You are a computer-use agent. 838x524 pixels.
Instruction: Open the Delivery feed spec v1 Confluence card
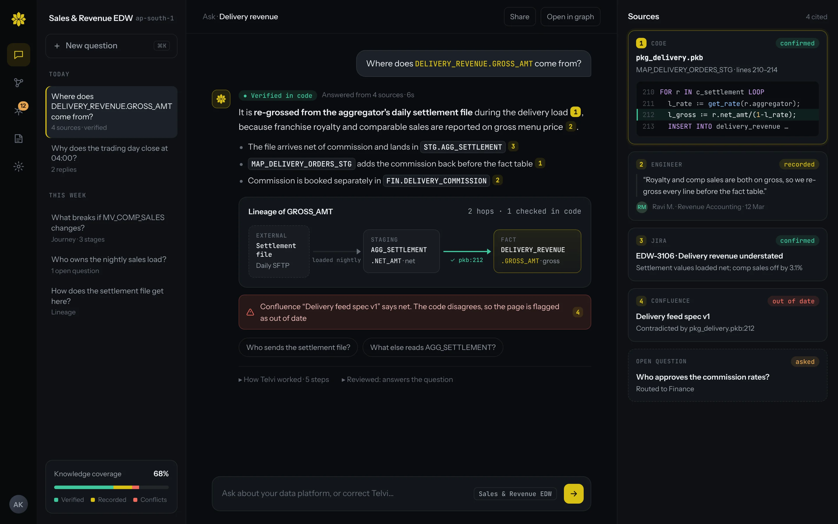(x=727, y=315)
